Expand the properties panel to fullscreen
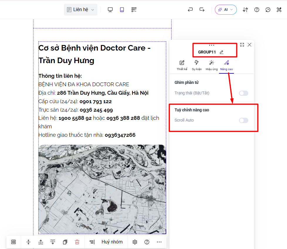The width and height of the screenshot is (287, 249). (242, 45)
